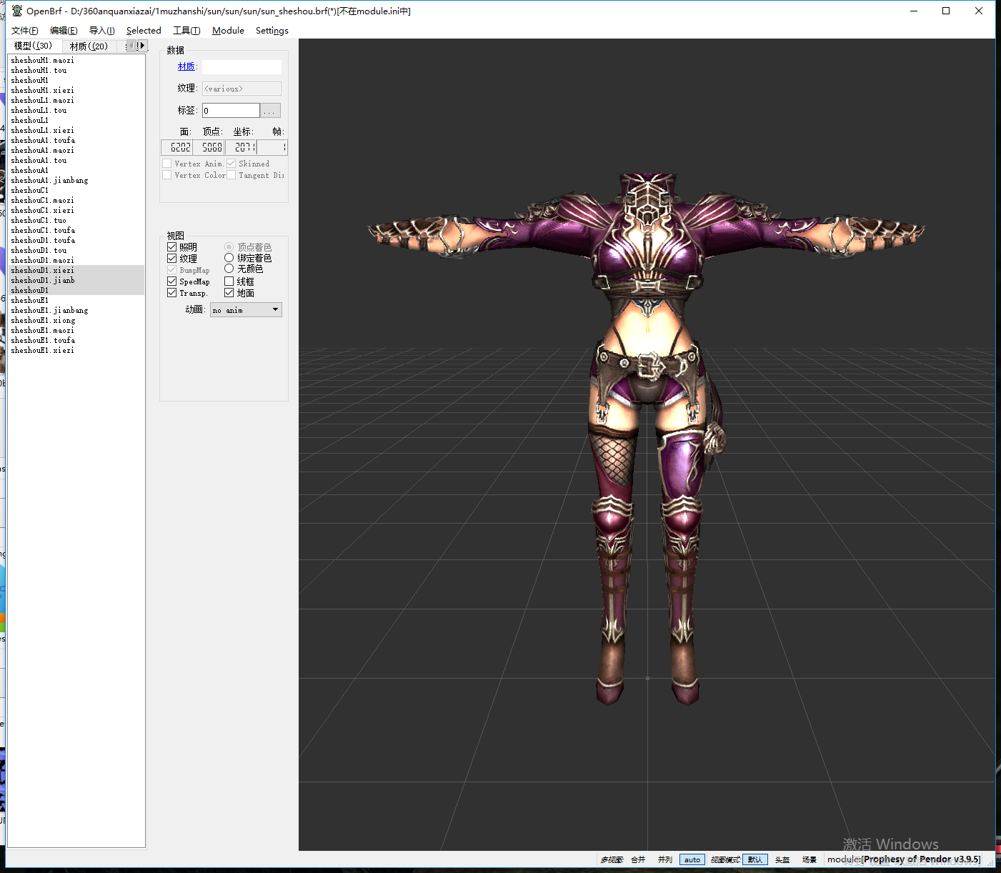
Task: Select sheshouE1.maozi in the mesh list
Action: (76, 331)
